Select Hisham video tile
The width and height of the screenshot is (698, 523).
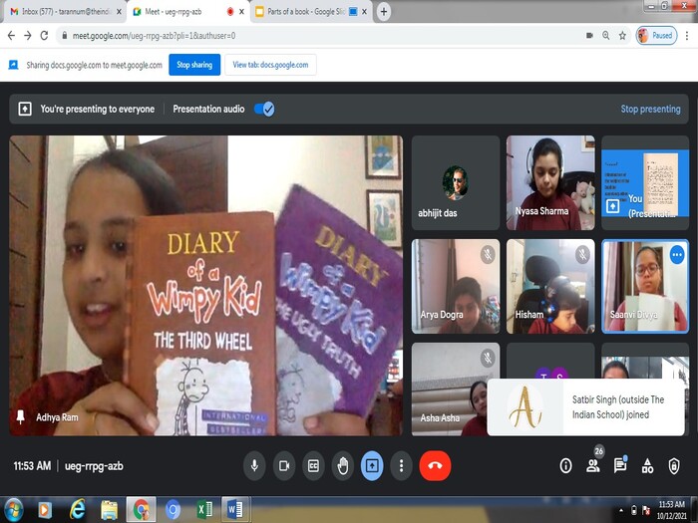coord(550,287)
